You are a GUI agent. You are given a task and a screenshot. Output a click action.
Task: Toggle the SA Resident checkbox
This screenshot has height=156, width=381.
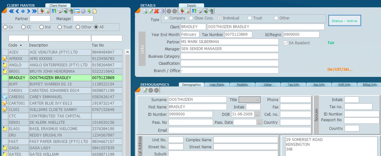[286, 43]
